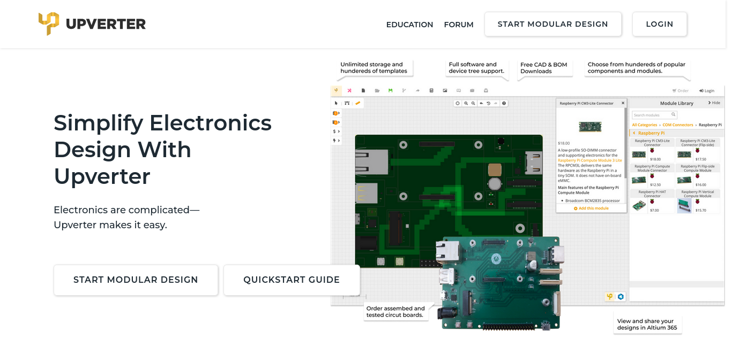Screen dimensions: 732x348
Task: Click the picture icon in the editor toolbar
Action: pos(445,90)
